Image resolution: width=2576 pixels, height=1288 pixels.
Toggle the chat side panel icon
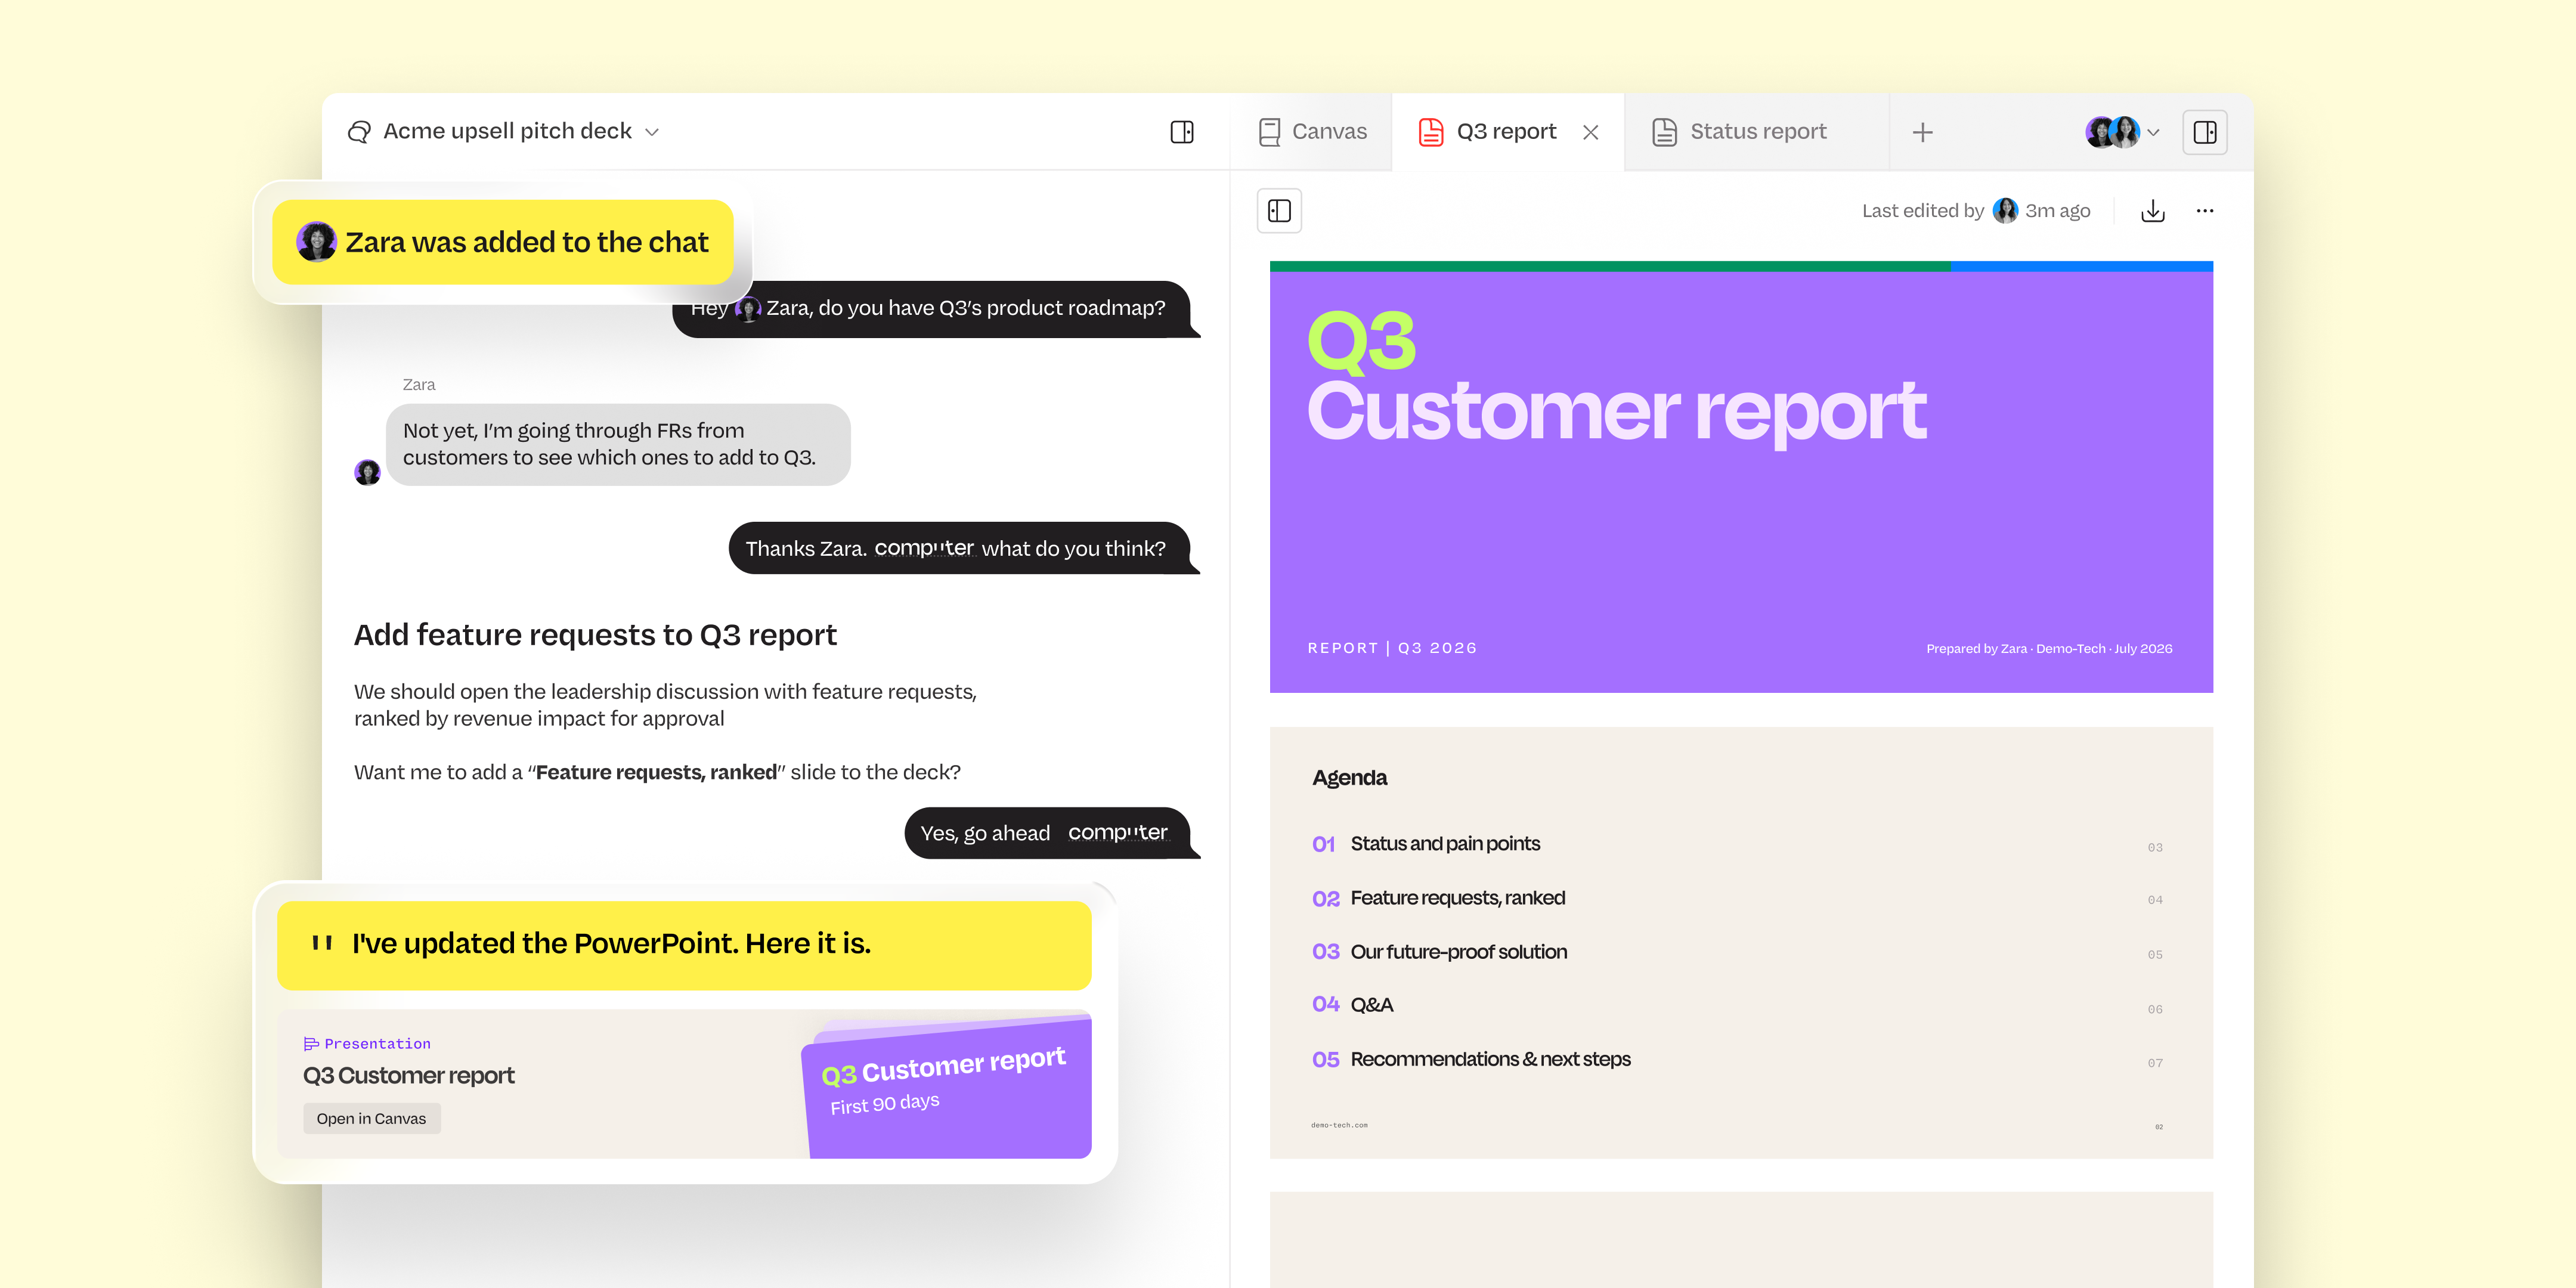1182,132
